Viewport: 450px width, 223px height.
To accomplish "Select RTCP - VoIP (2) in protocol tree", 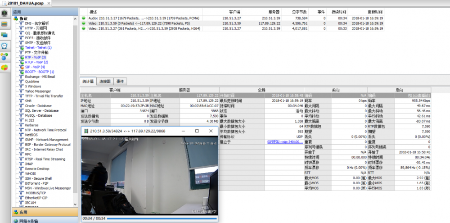I will pos(36,62).
